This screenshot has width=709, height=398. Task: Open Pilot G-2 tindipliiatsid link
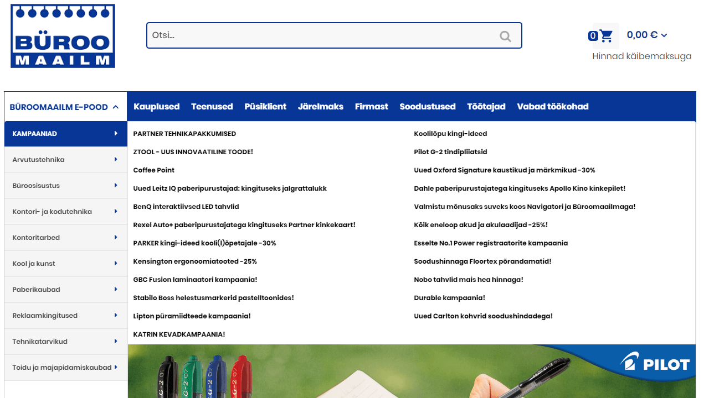pos(450,152)
